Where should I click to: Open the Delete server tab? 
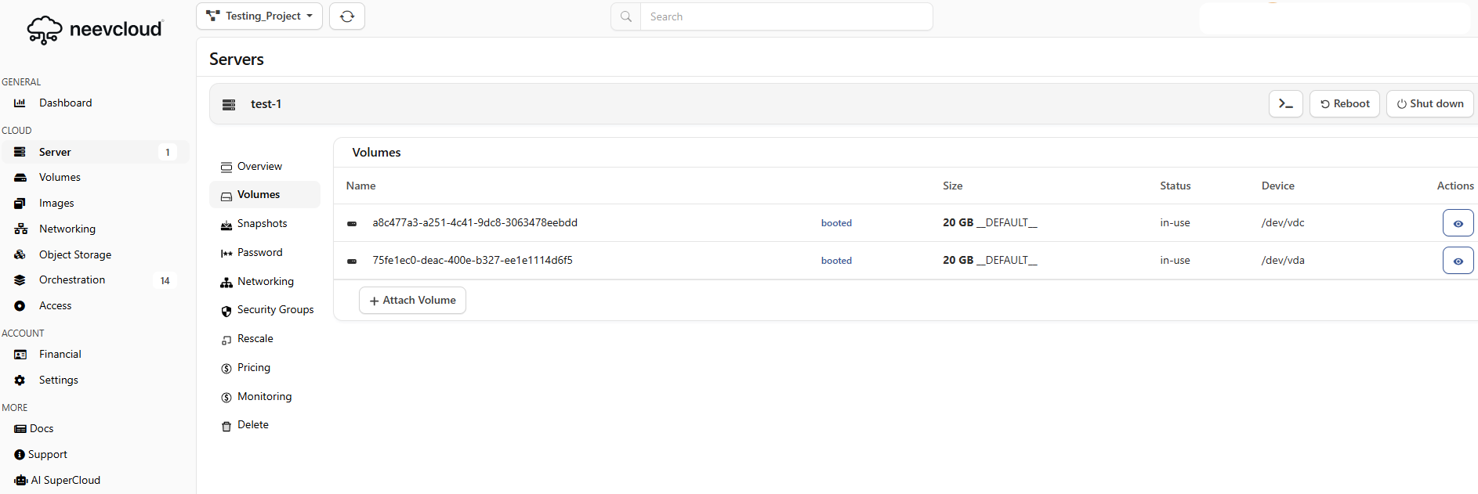(x=252, y=425)
